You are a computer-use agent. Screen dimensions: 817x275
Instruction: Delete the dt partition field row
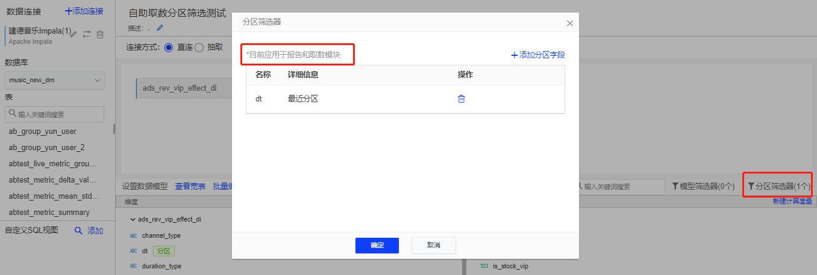[462, 99]
